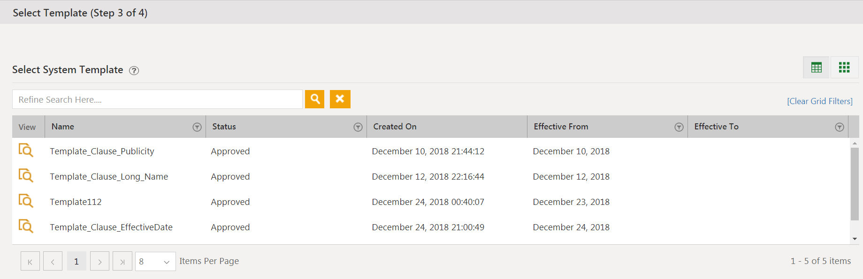Click view icon for Template112
The height and width of the screenshot is (279, 863).
[x=26, y=201]
